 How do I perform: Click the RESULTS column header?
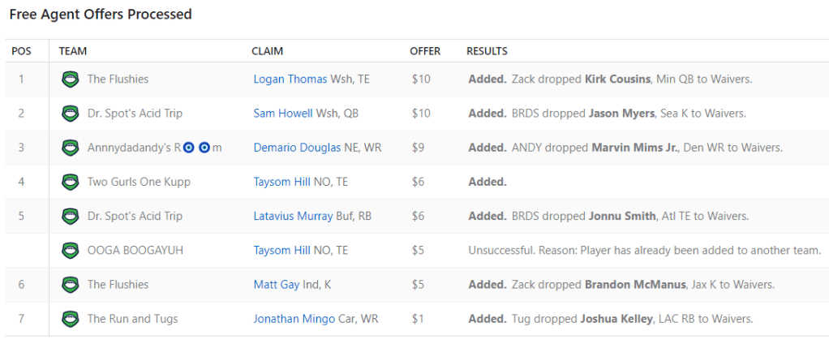pyautogui.click(x=487, y=51)
